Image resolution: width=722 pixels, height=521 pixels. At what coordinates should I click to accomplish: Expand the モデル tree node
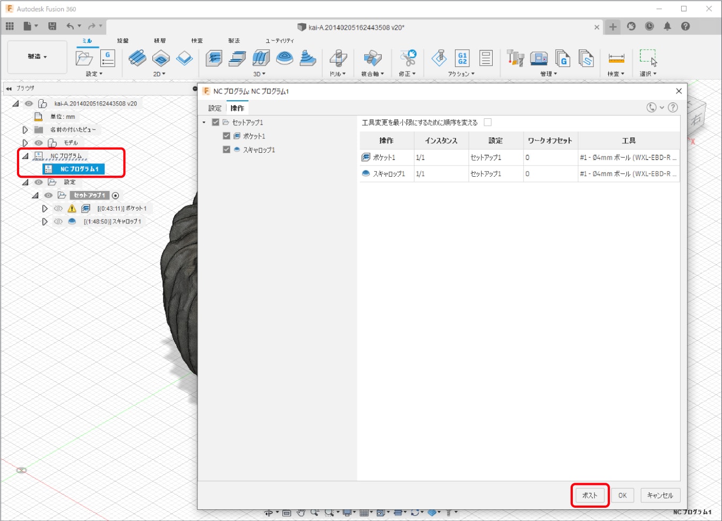[x=25, y=143]
